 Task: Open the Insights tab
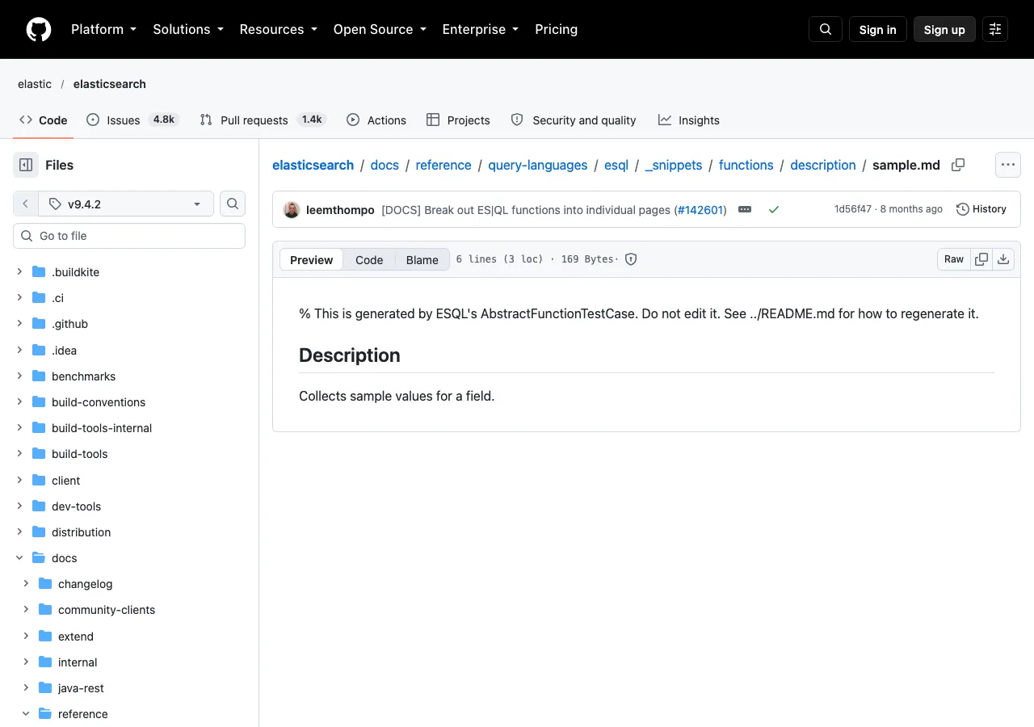click(688, 120)
